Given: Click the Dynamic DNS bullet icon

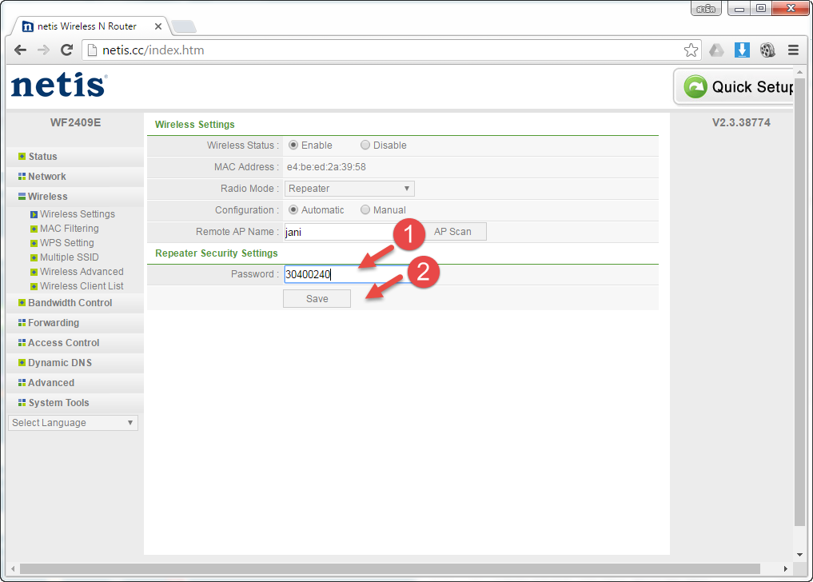Looking at the screenshot, I should (x=22, y=363).
